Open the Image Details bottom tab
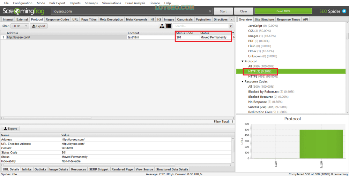The image size is (349, 176). [59, 169]
